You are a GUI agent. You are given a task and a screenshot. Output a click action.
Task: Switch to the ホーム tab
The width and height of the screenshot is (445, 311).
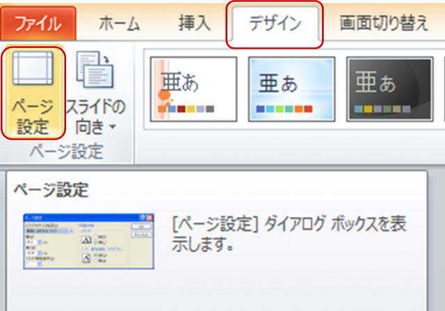pyautogui.click(x=118, y=24)
